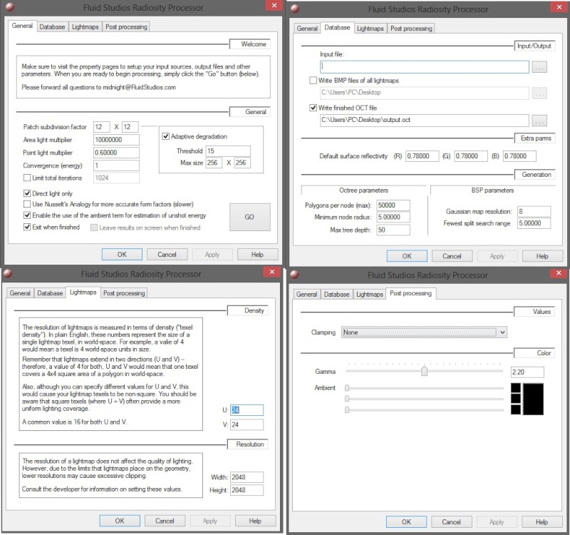The width and height of the screenshot is (570, 535).
Task: Open Lightmaps tab in the Post processing window
Action: 370,294
